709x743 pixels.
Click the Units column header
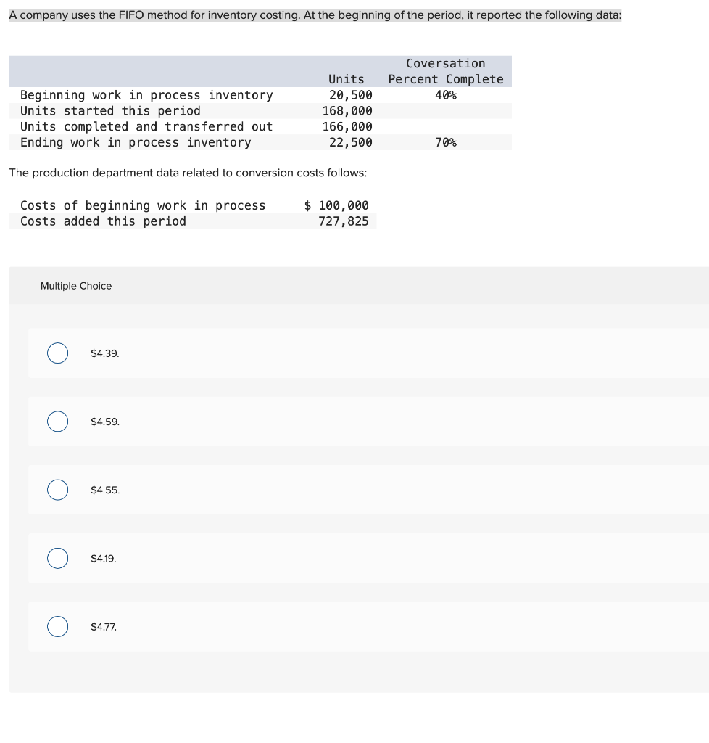pos(346,79)
